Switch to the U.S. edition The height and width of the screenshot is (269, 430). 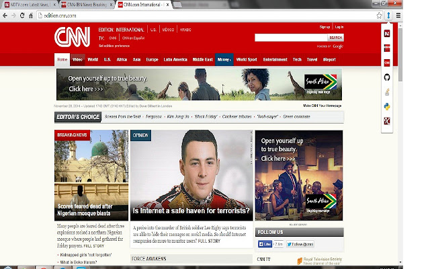pyautogui.click(x=153, y=30)
